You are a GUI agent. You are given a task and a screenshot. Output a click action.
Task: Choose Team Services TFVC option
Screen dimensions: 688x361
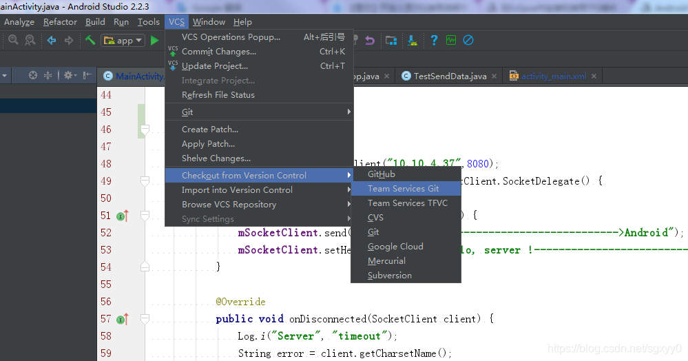[406, 203]
